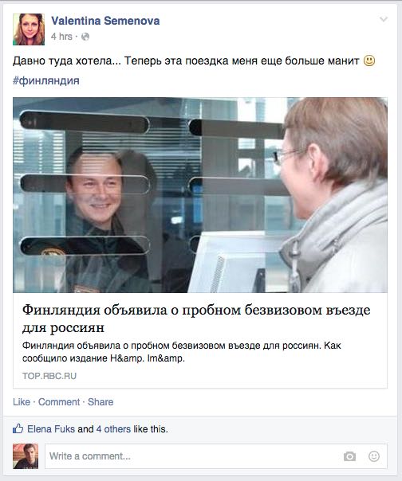
Task: Open the emoji smiley picker in comment box
Action: 374,456
